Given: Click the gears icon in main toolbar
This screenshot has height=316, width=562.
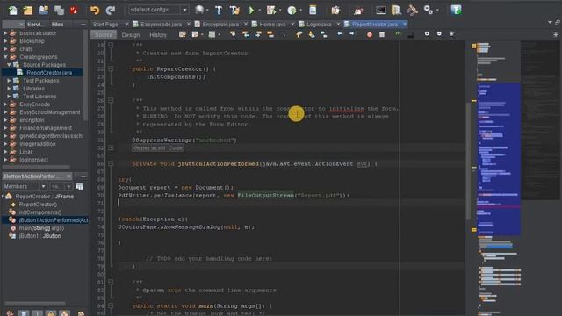Looking at the screenshot, I should (x=429, y=10).
